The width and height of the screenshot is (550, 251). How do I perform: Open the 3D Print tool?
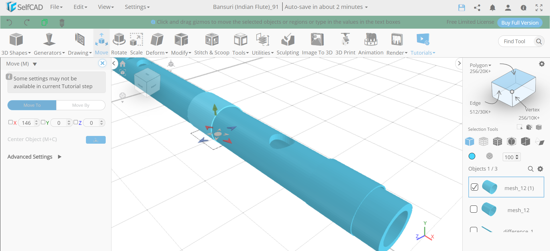345,44
